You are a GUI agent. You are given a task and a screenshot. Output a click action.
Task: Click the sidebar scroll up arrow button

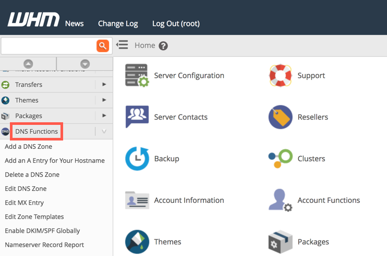tap(28, 64)
